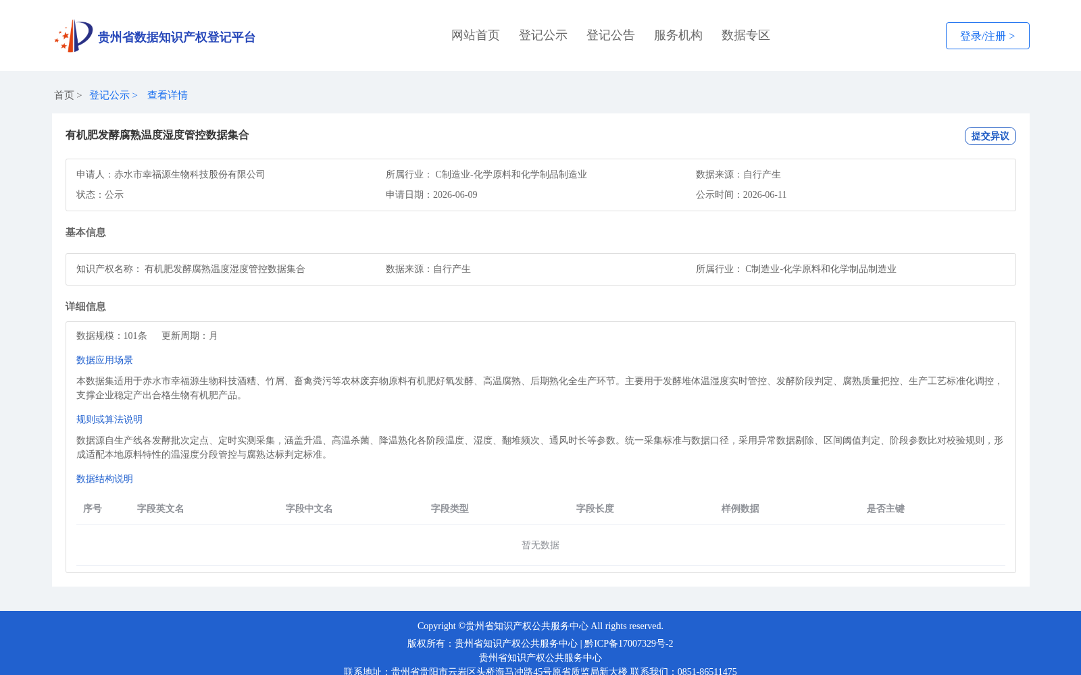Click the 字段中文名 column header
This screenshot has width=1081, height=675.
tap(309, 508)
